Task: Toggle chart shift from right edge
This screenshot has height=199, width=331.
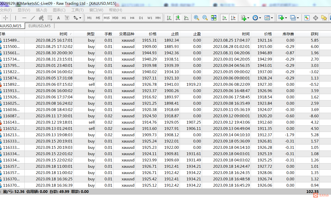Action: (233, 18)
